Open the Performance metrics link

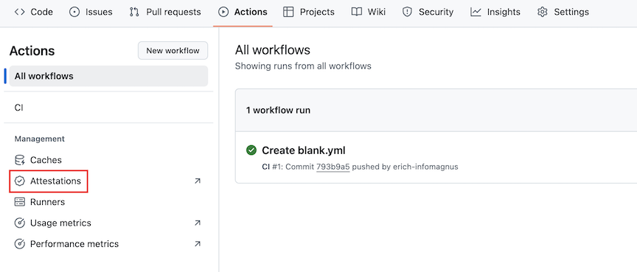pos(74,244)
